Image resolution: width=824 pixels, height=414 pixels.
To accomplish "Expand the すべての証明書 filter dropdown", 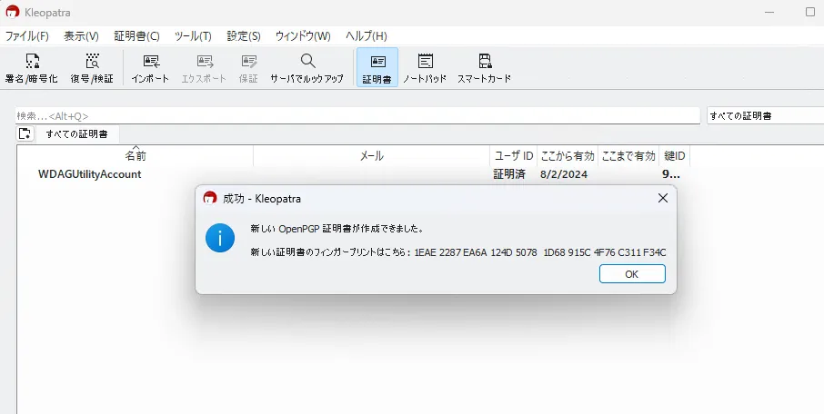I will 765,116.
